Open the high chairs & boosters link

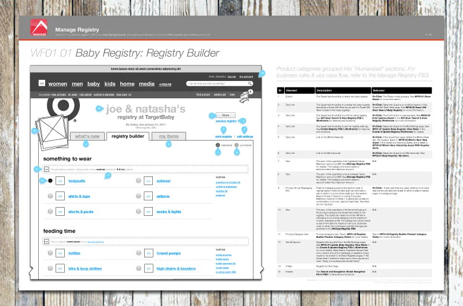[x=176, y=268]
